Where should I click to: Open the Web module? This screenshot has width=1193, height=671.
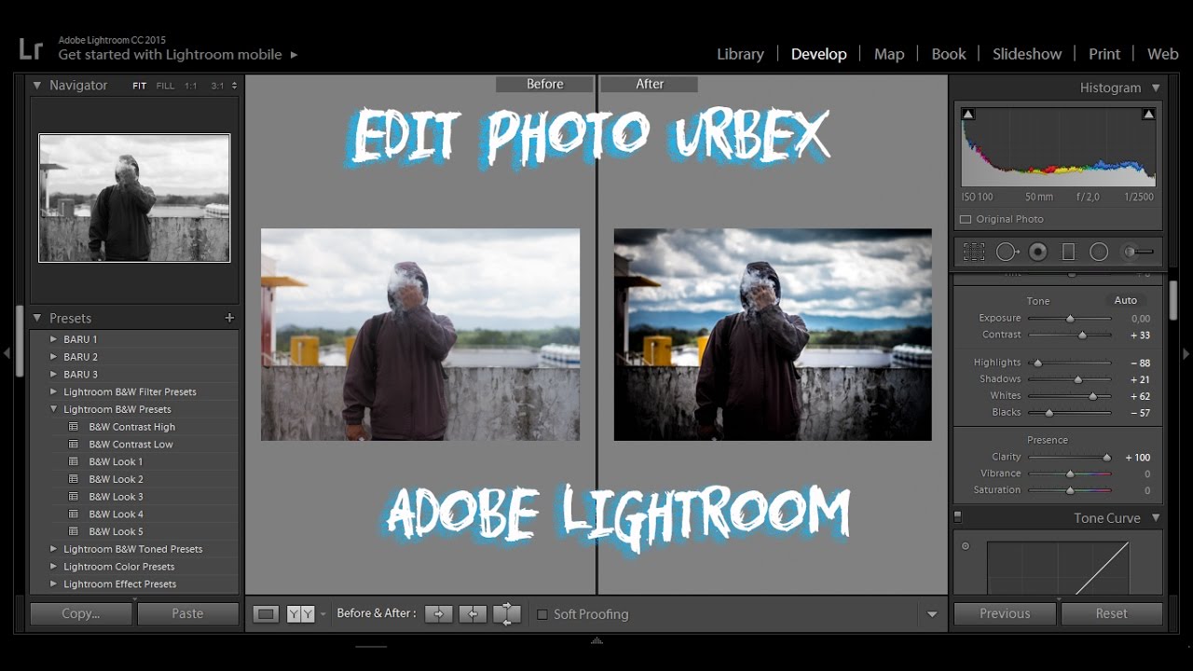pyautogui.click(x=1162, y=54)
